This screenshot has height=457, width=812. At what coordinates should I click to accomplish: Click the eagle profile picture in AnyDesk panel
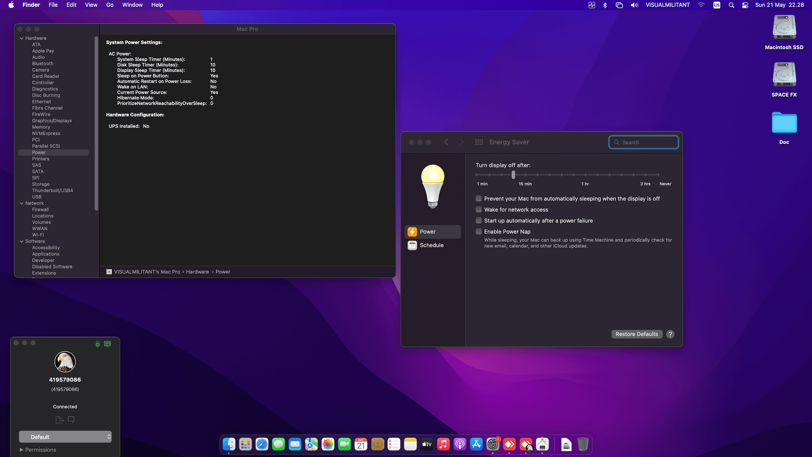click(x=65, y=362)
